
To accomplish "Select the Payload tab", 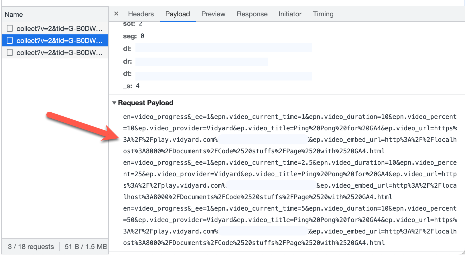I will (x=178, y=14).
